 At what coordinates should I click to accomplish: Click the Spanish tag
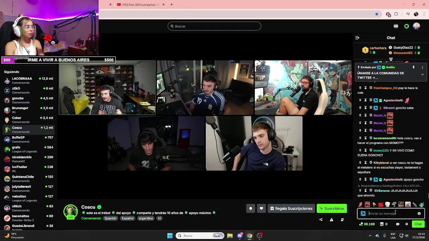click(110, 218)
